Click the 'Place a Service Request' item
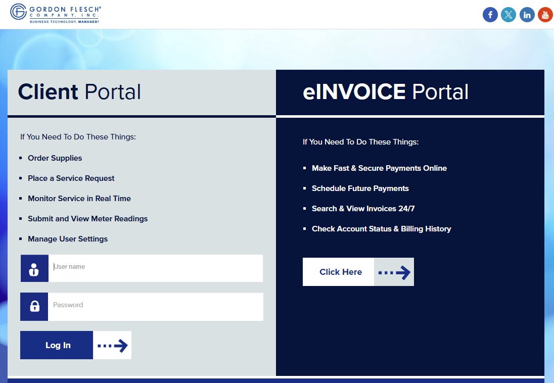This screenshot has height=383, width=554. point(71,178)
